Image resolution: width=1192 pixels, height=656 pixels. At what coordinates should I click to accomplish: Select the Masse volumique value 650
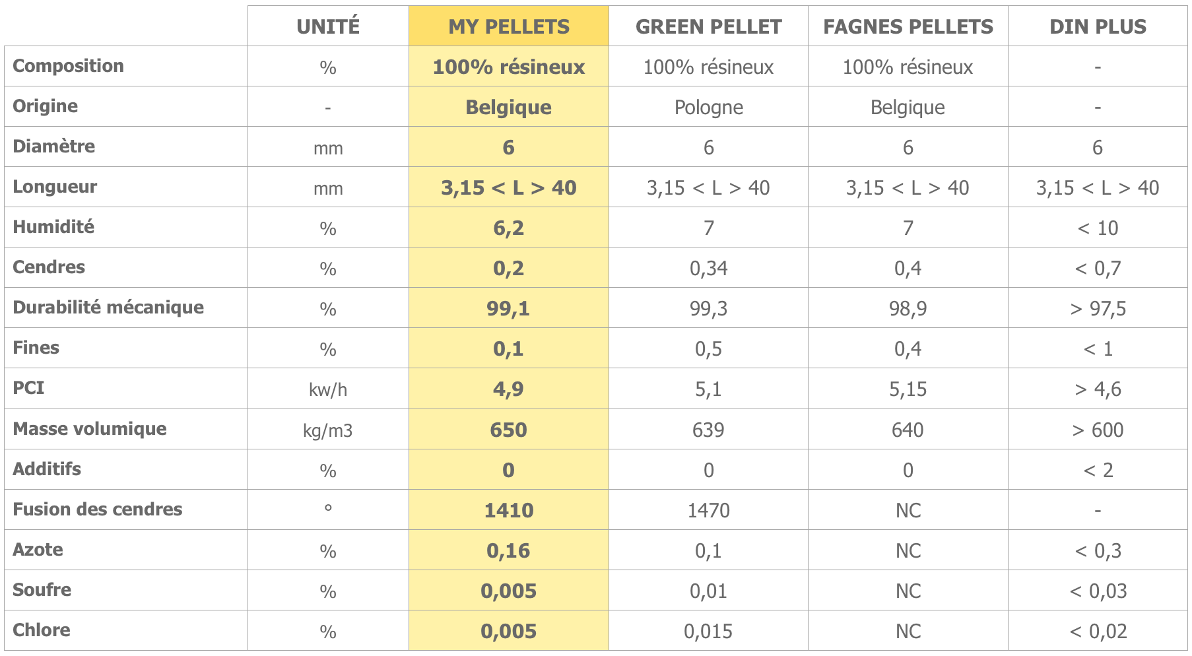508,430
